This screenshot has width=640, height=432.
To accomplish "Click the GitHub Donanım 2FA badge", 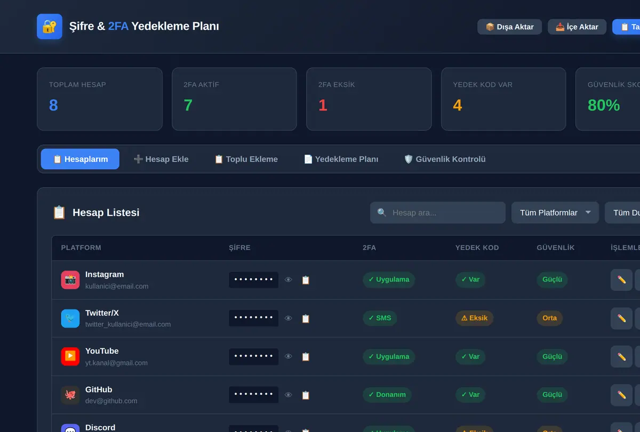I will pos(387,395).
